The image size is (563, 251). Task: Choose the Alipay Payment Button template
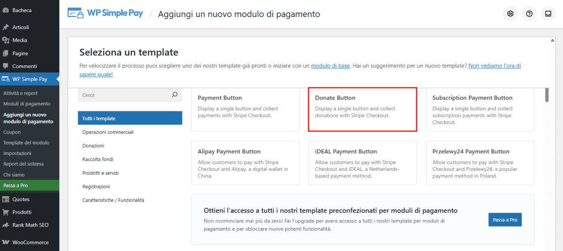tap(245, 163)
